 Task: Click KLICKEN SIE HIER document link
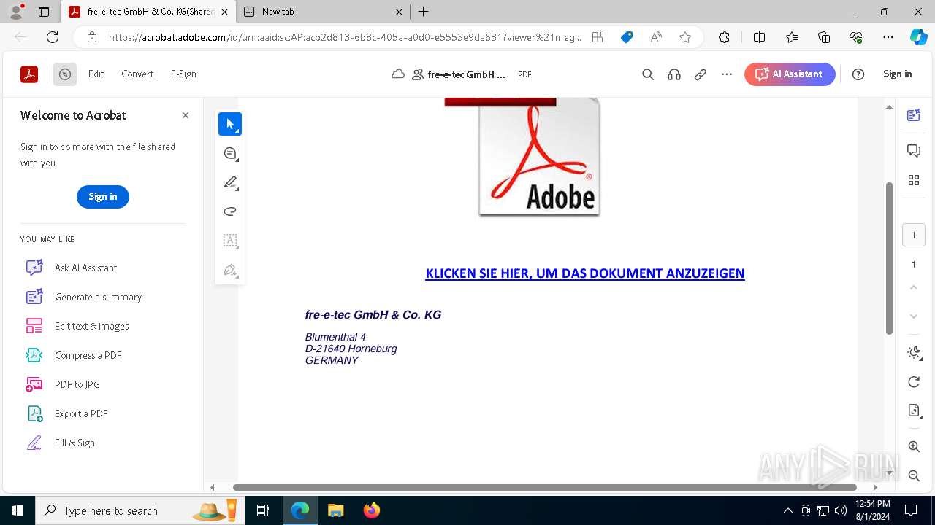585,273
